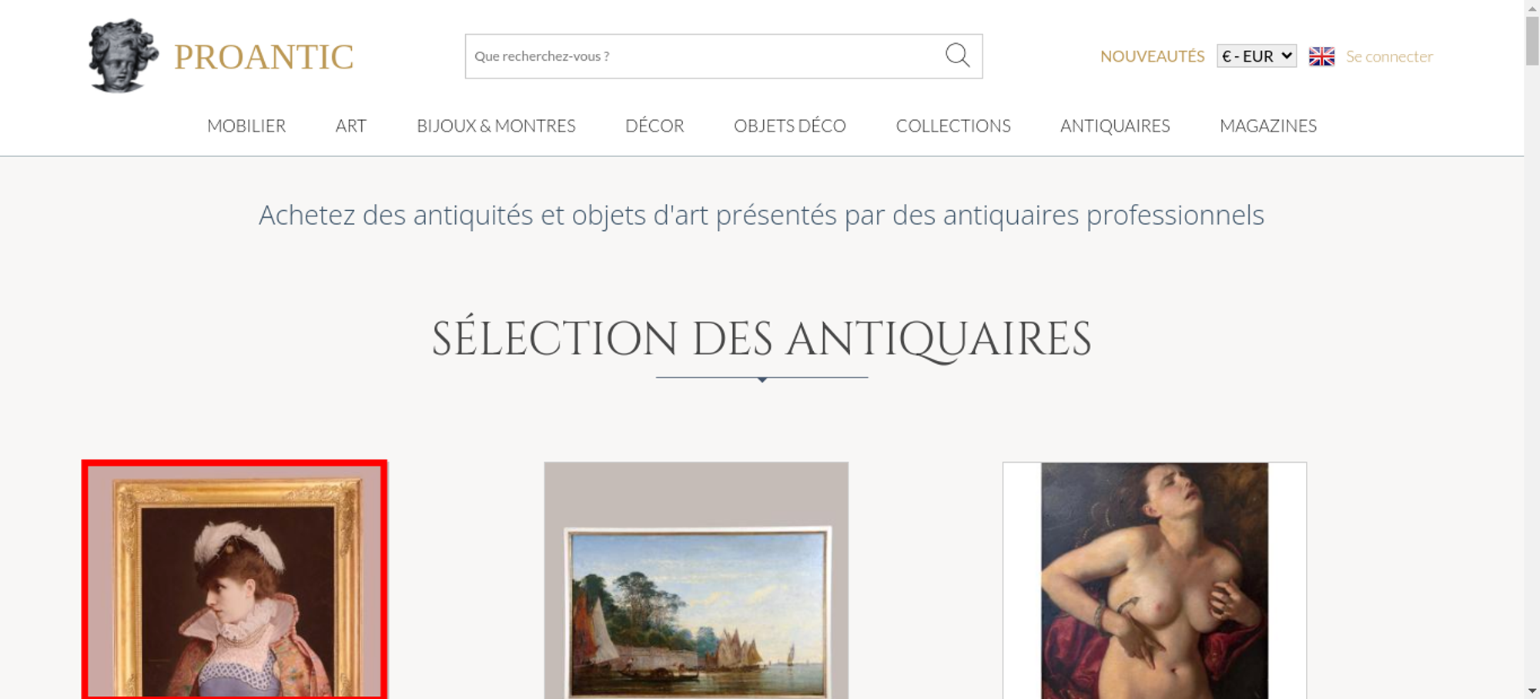This screenshot has width=1540, height=699.
Task: Open the framed portrait of woman with feathered hat
Action: (x=235, y=580)
